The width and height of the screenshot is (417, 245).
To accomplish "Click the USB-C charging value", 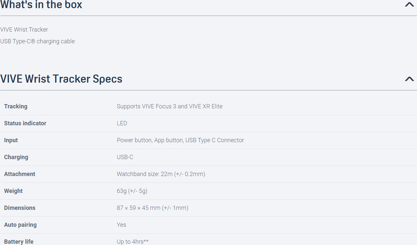I will click(x=125, y=157).
